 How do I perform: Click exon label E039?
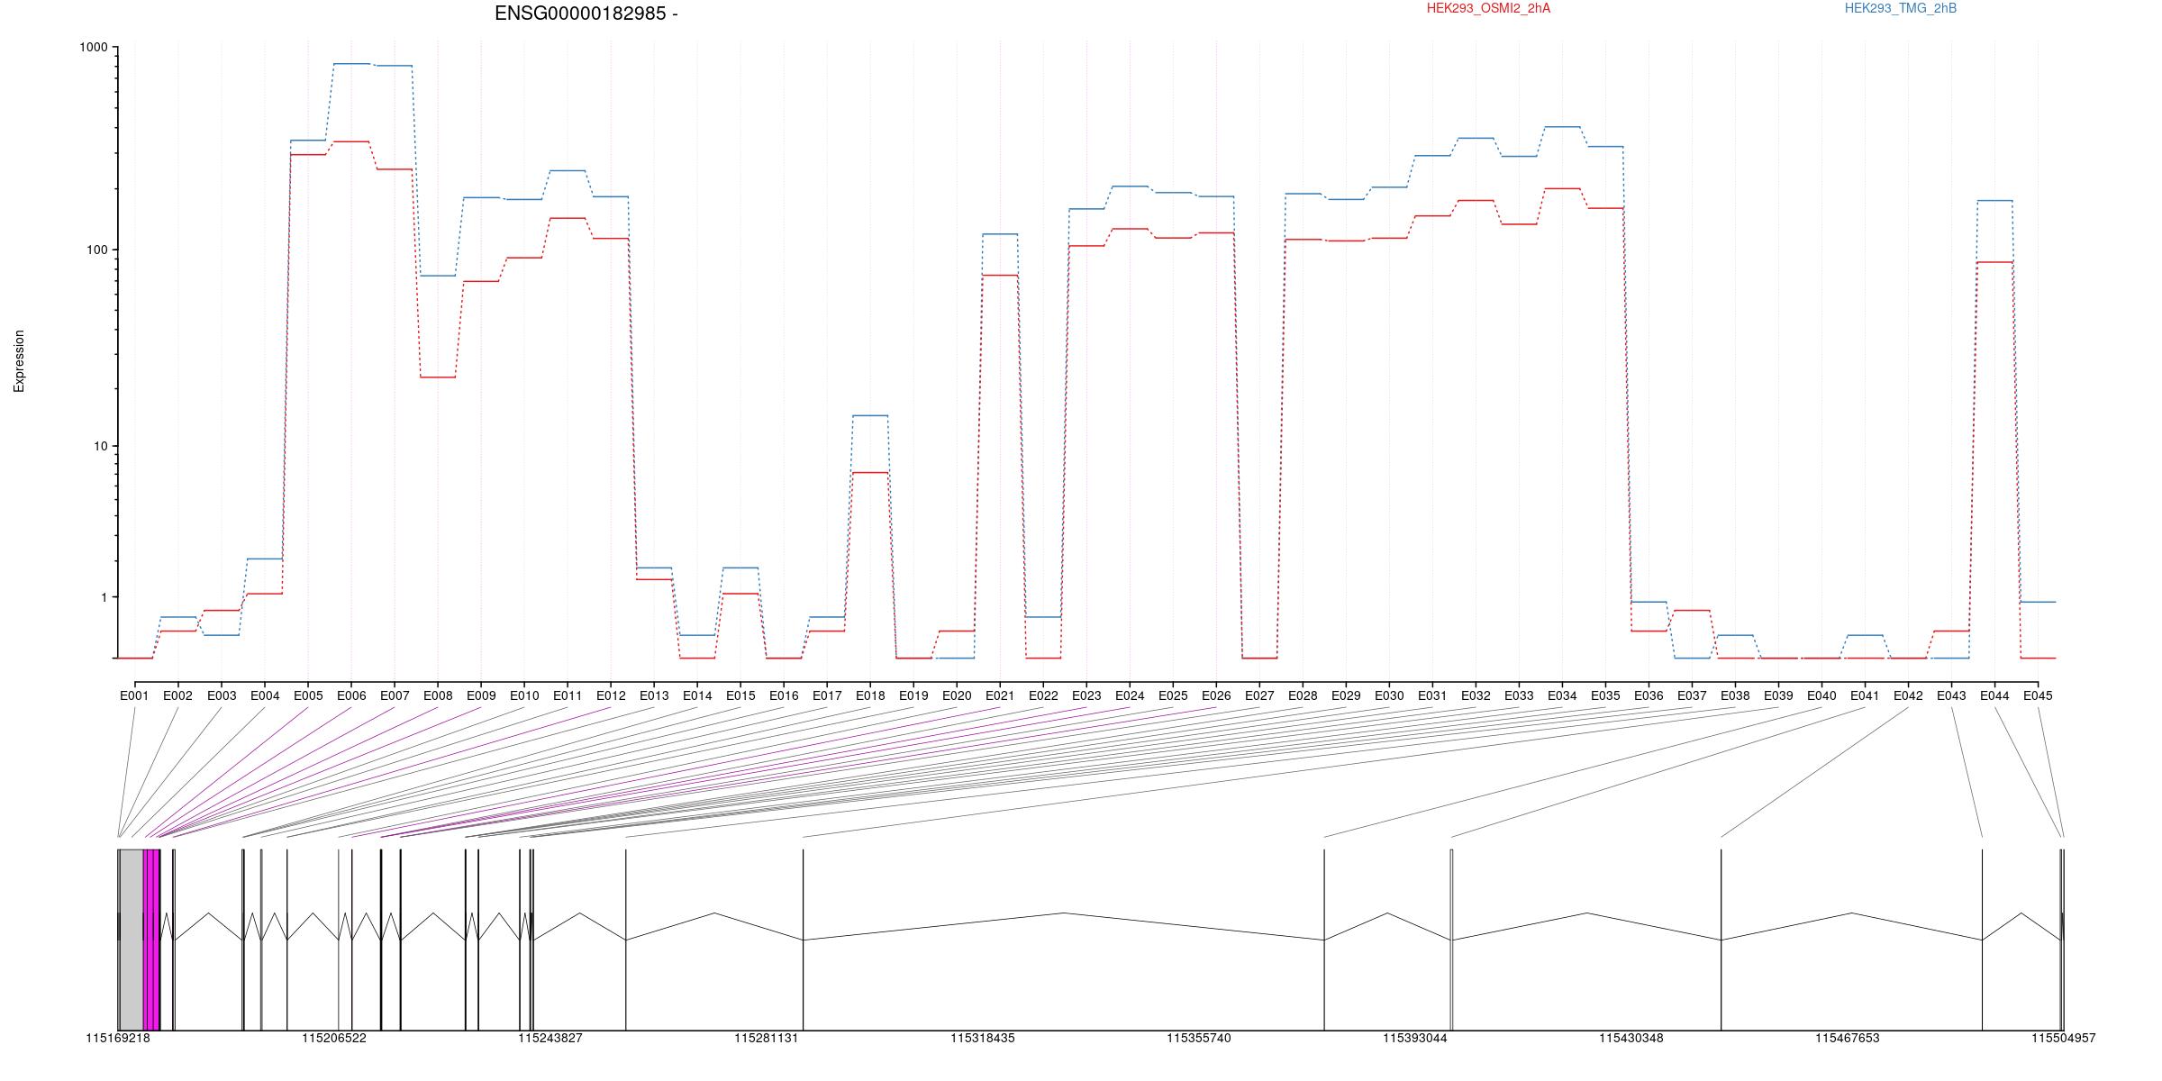pyautogui.click(x=1778, y=695)
